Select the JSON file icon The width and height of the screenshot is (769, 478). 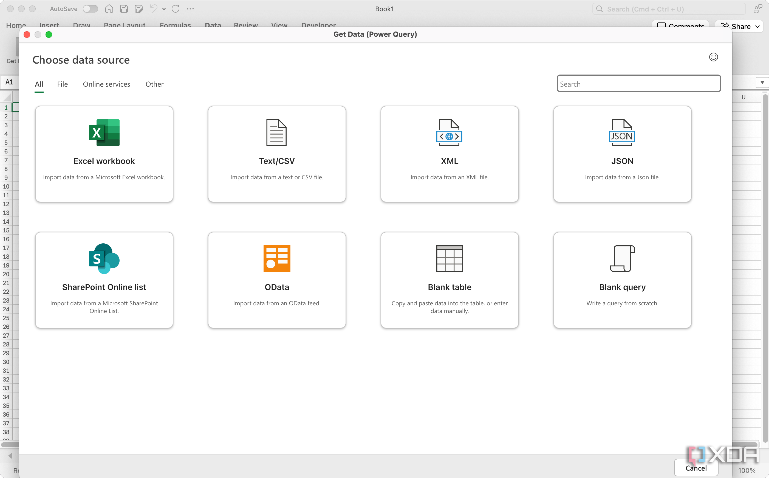tap(622, 132)
